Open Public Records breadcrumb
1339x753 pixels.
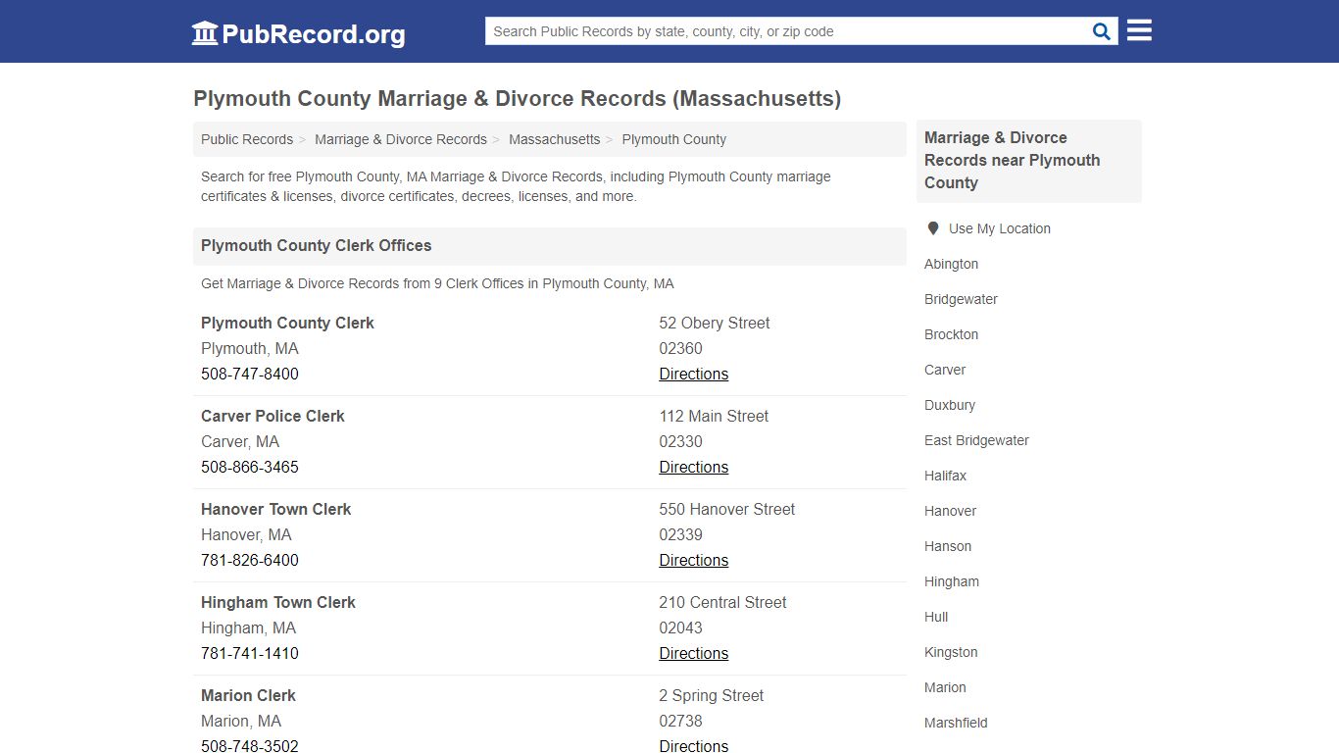pos(247,139)
